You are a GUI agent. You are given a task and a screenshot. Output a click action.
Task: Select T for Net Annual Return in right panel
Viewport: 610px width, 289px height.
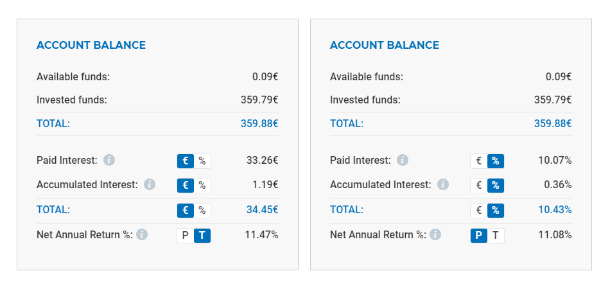(496, 235)
